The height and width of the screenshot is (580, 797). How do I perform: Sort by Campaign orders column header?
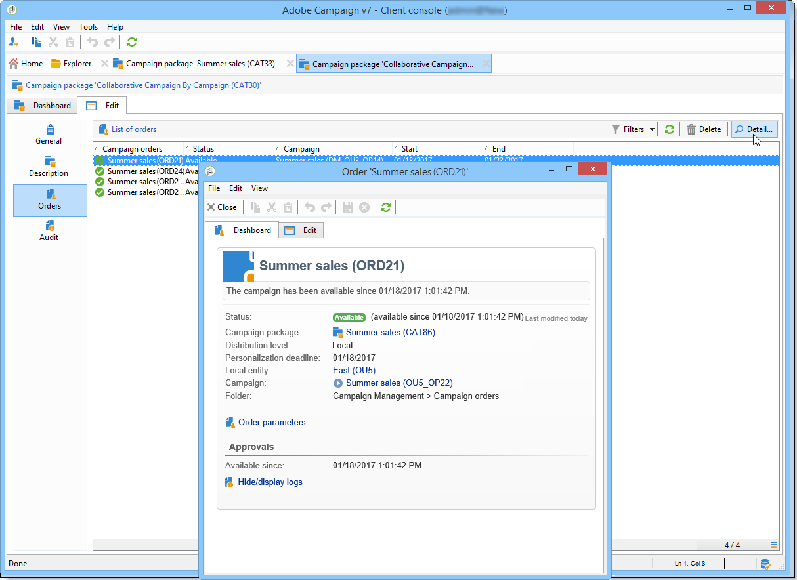(139, 149)
